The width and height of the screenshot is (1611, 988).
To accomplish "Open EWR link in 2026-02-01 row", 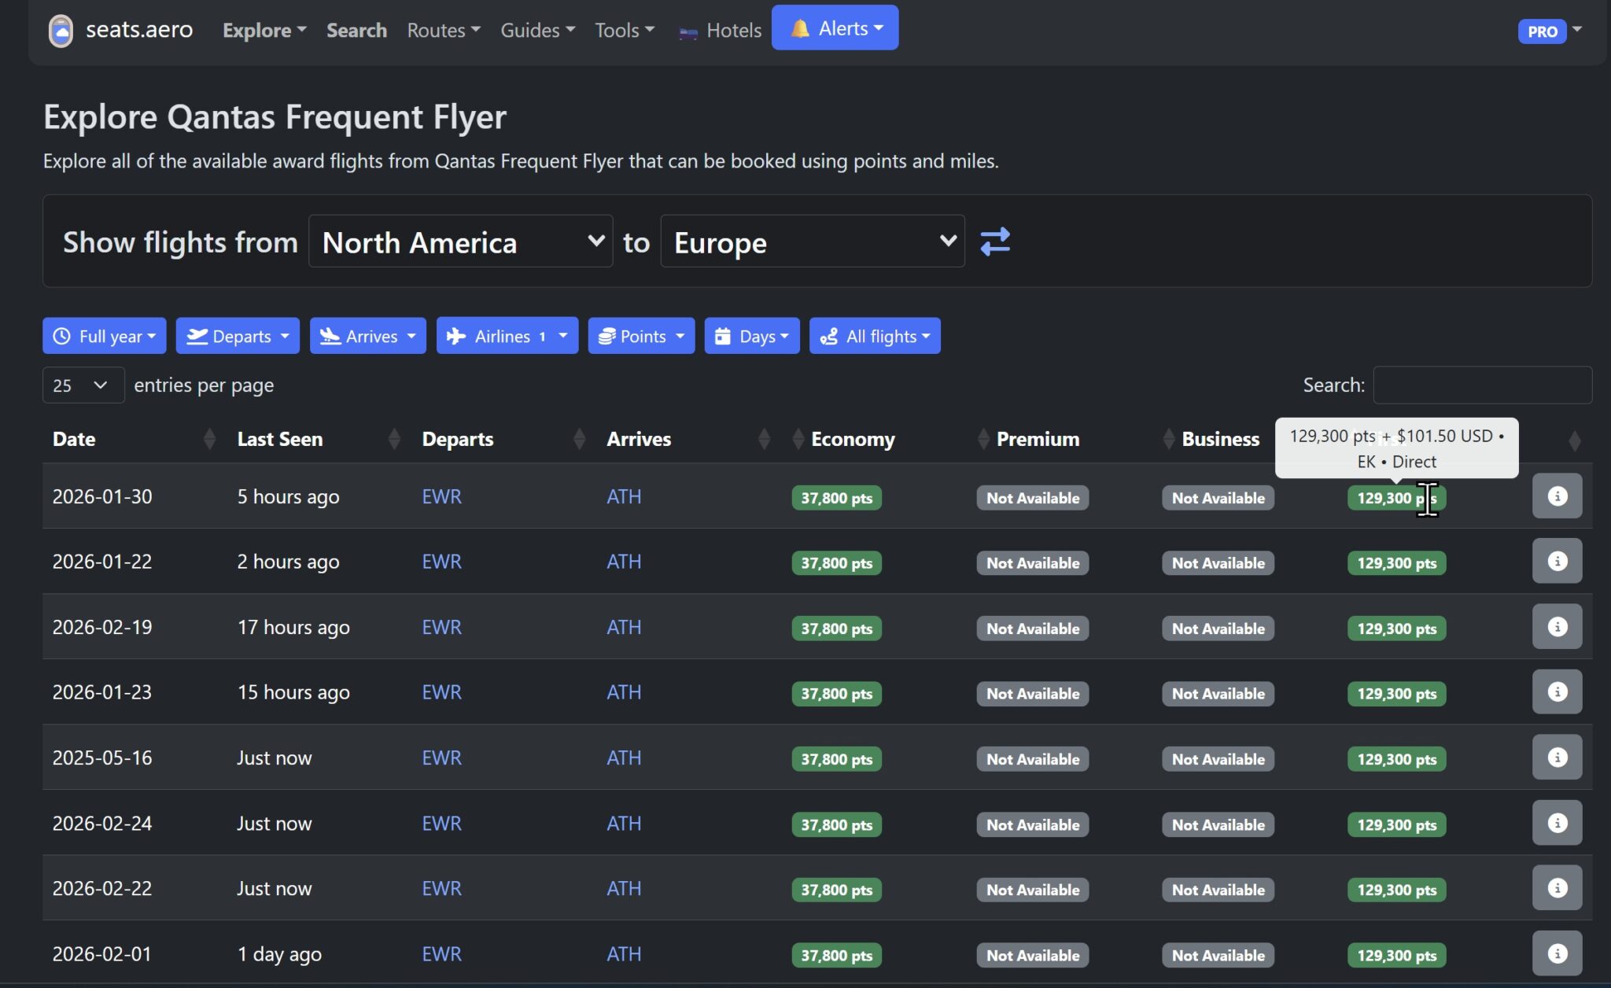I will [441, 953].
